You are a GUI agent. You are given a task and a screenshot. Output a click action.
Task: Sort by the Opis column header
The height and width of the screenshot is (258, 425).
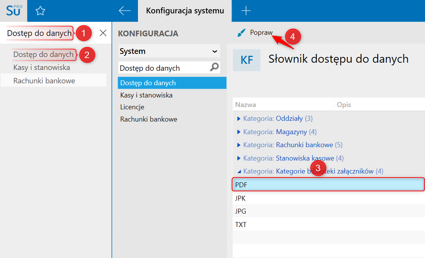coord(379,105)
